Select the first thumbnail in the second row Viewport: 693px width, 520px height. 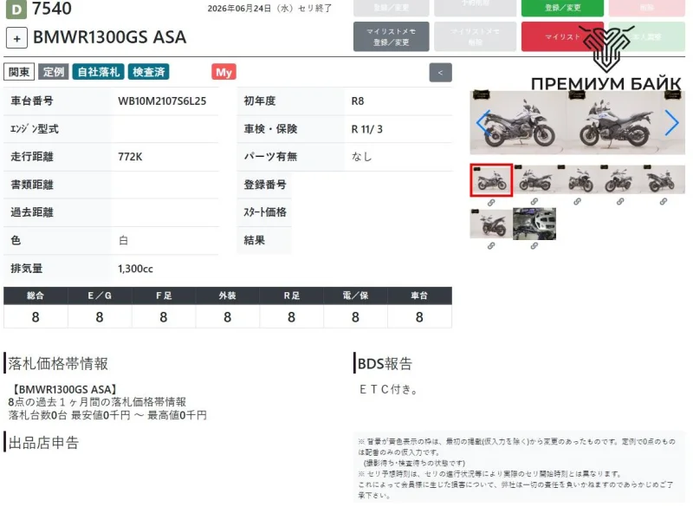[491, 224]
